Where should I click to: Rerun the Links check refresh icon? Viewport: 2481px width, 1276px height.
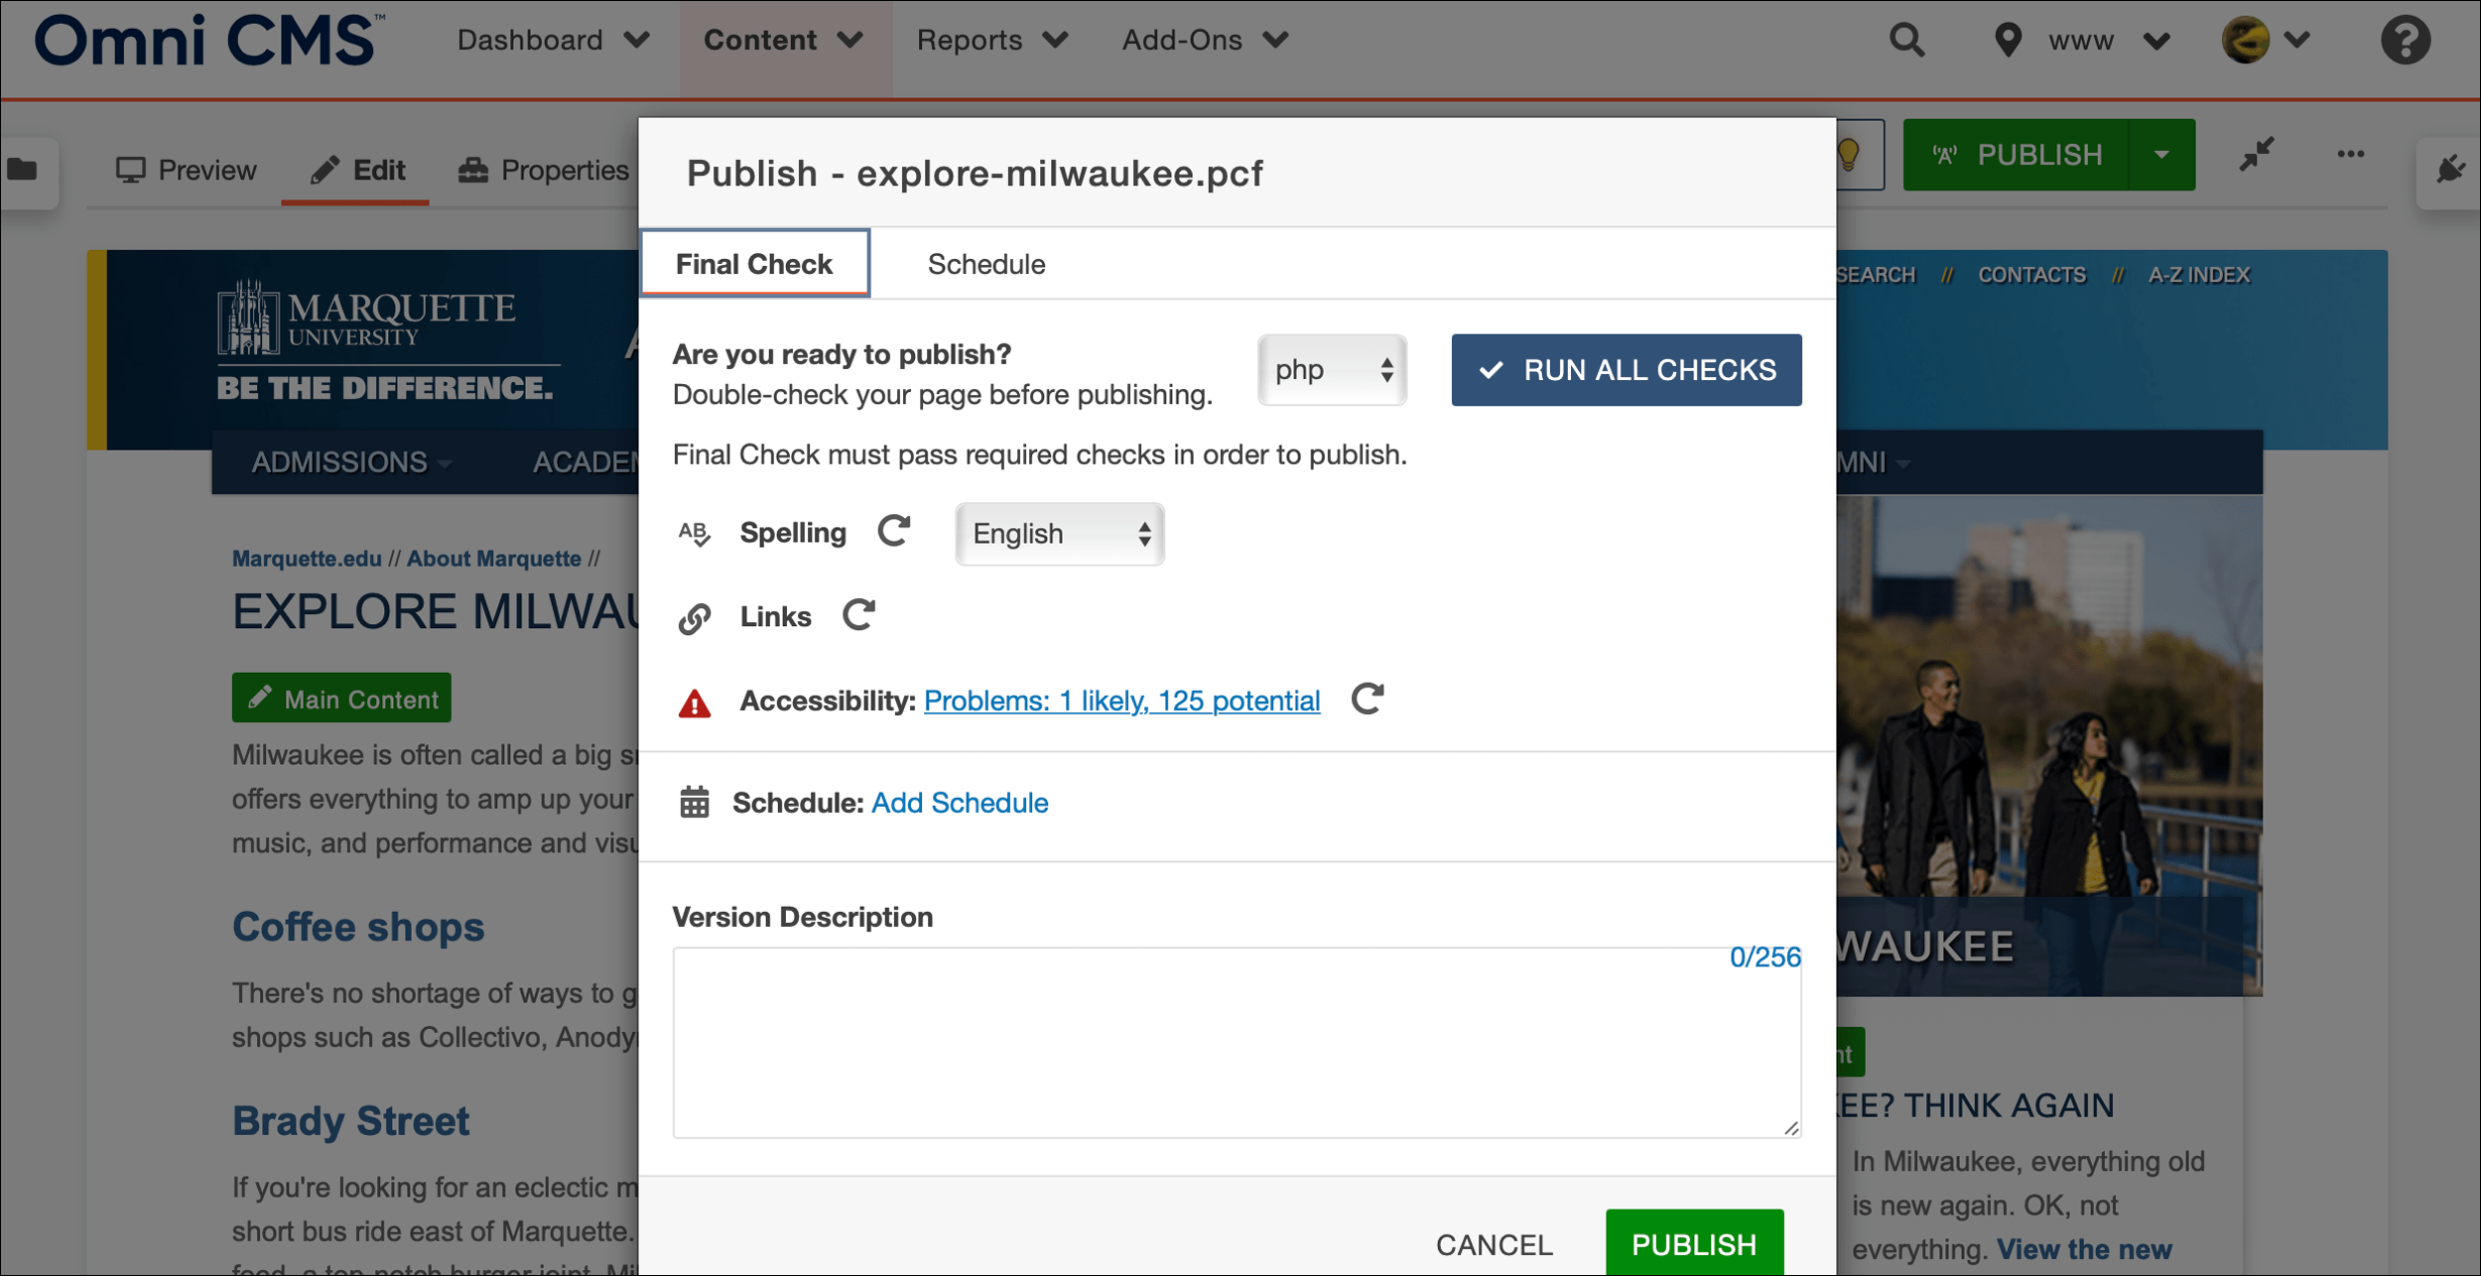[x=859, y=615]
